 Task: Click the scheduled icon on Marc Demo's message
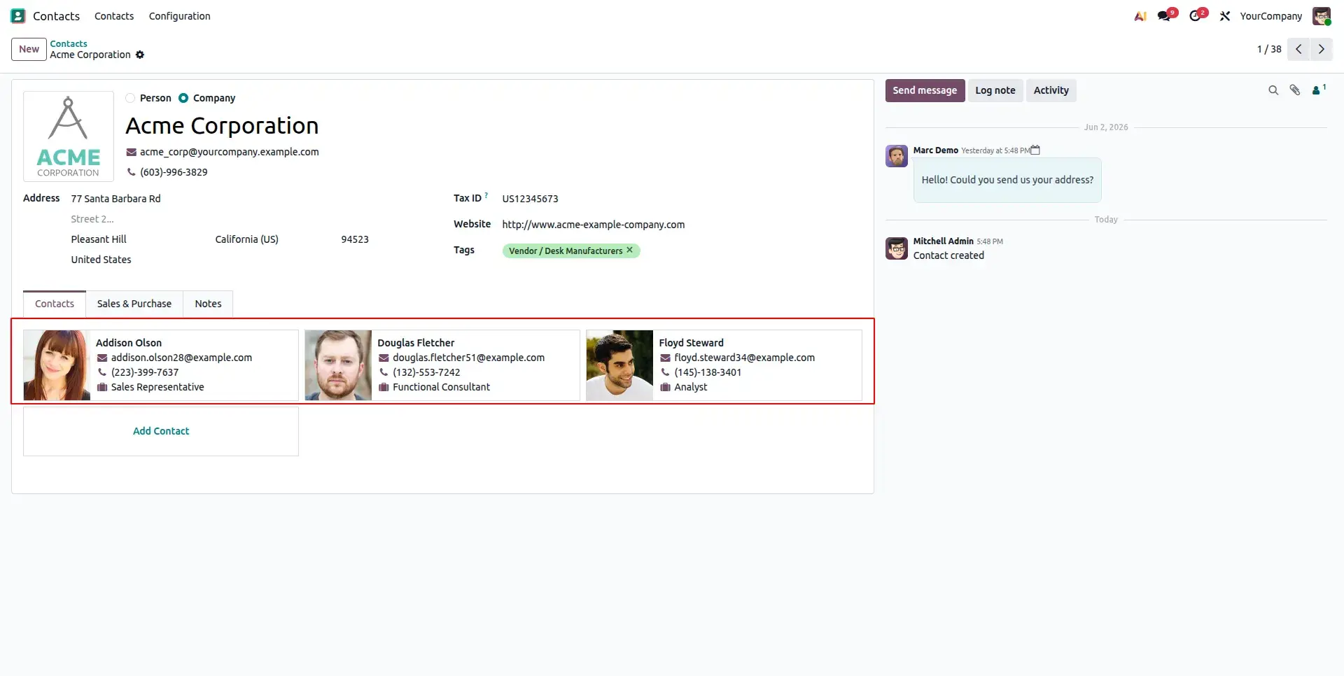1035,150
